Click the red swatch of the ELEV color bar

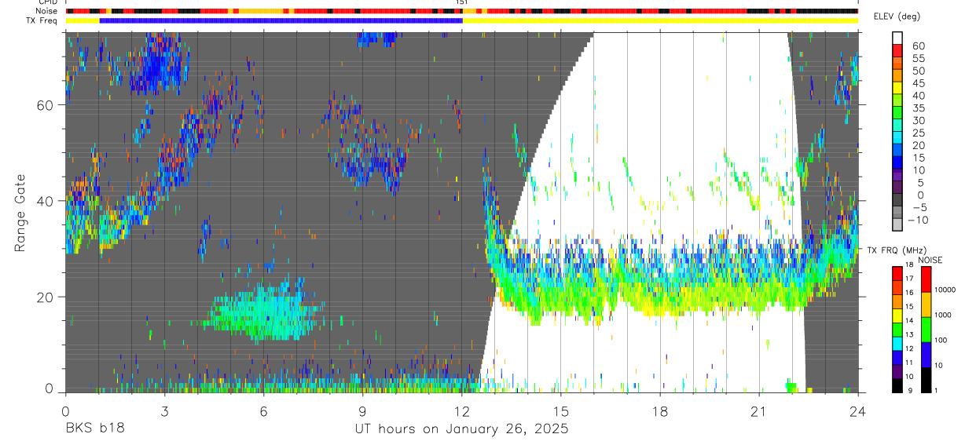click(x=897, y=51)
